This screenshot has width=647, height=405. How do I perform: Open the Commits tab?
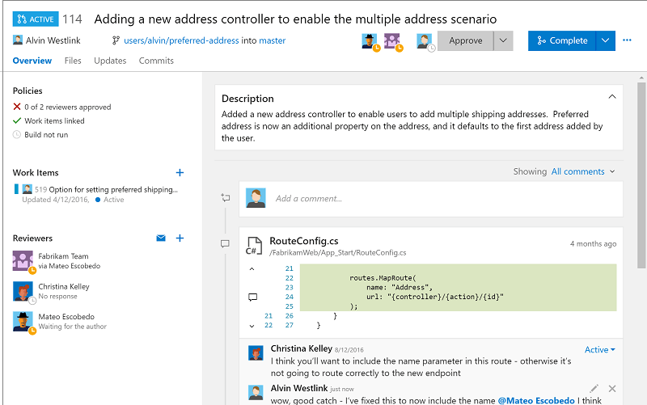[x=156, y=61]
